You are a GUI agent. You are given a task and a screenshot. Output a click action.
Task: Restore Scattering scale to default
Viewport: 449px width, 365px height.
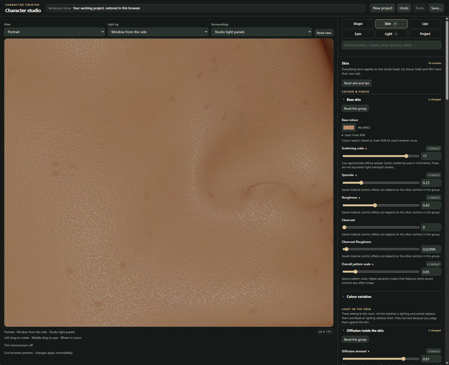click(433, 148)
